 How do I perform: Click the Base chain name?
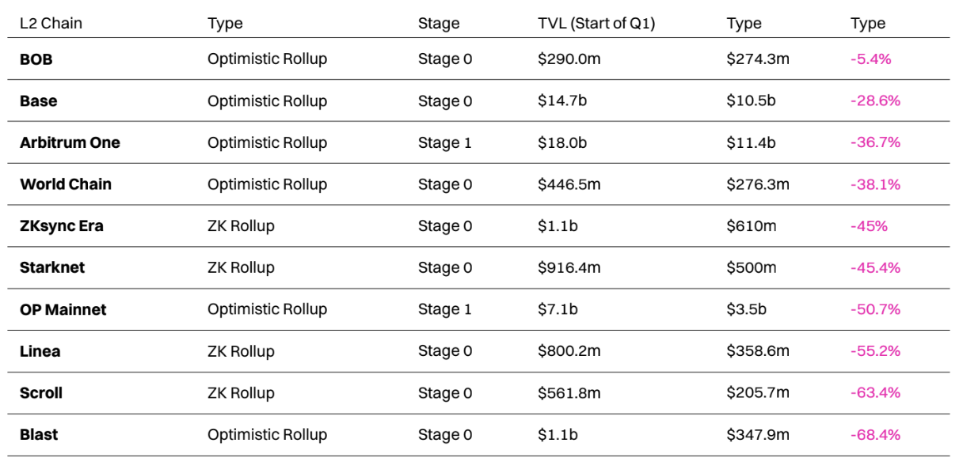pyautogui.click(x=39, y=101)
